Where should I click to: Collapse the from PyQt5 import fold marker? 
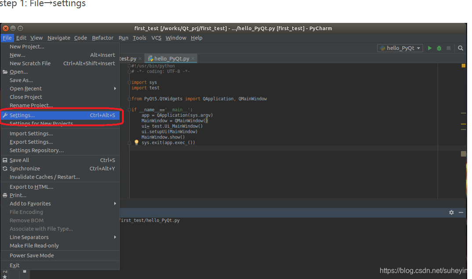tap(129, 99)
